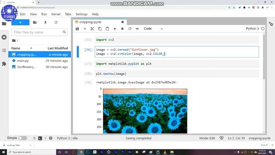Click Ln 2, Col 39 position indicator
The width and height of the screenshot is (275, 155).
pos(236,138)
